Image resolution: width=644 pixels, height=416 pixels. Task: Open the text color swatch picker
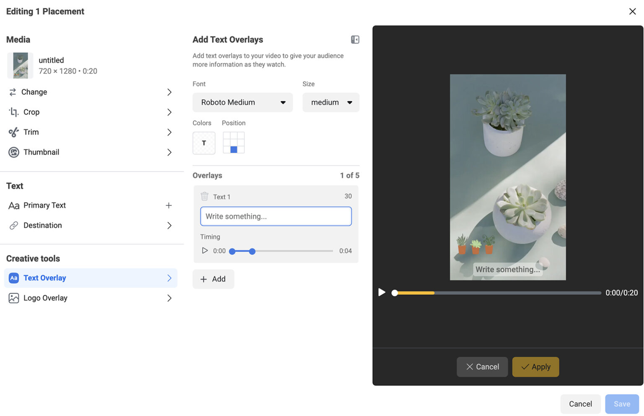(x=204, y=143)
